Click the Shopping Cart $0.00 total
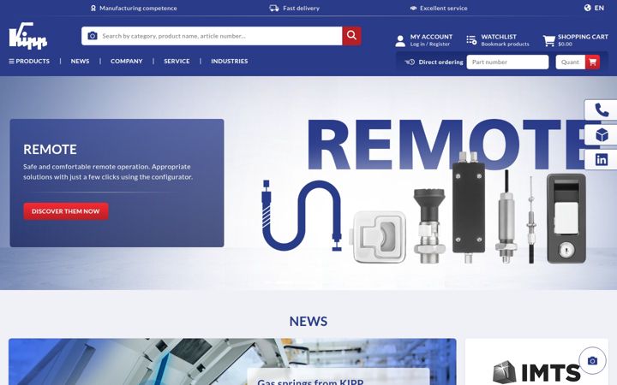The width and height of the screenshot is (617, 385). [565, 44]
